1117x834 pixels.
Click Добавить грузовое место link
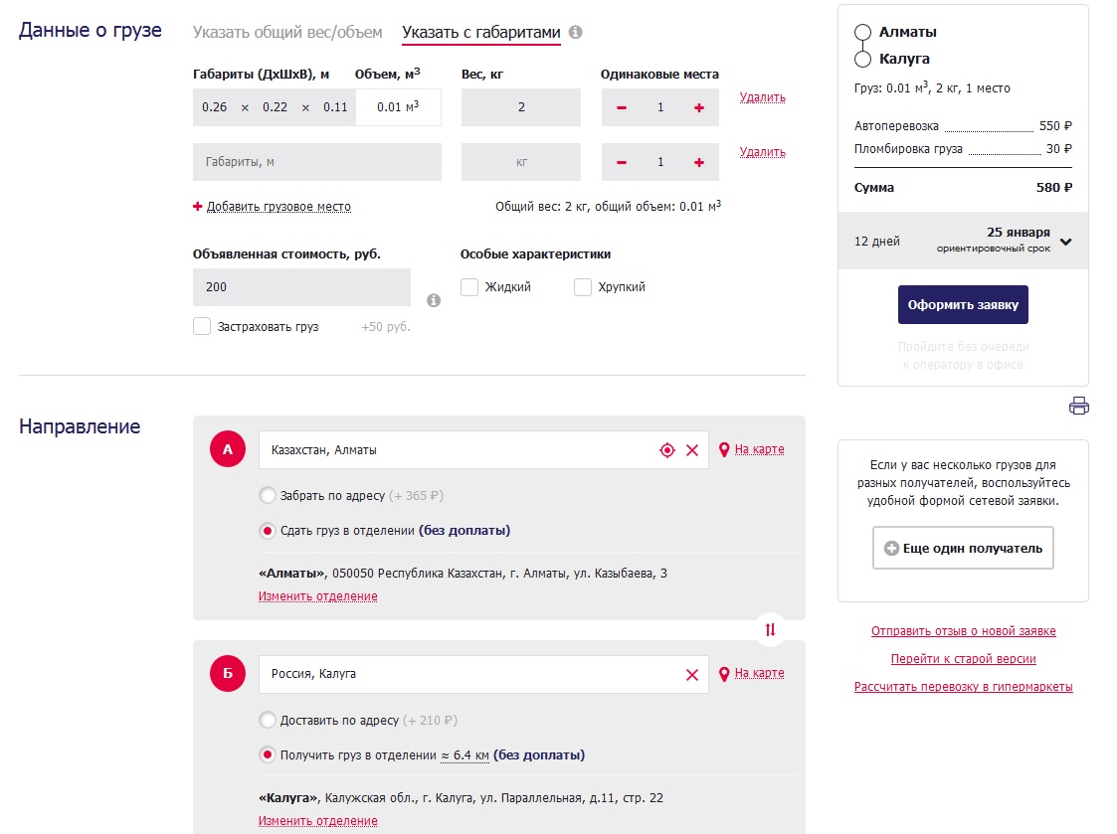click(279, 207)
